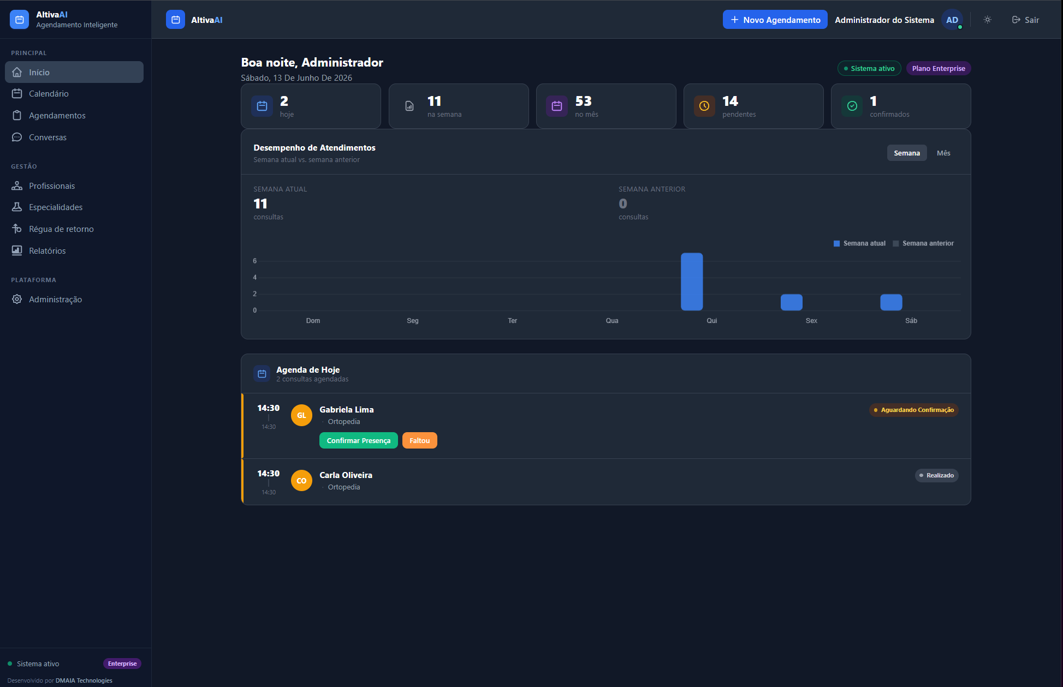1063x687 pixels.
Task: Click the 'hoje' card calendar icon
Action: pos(262,106)
